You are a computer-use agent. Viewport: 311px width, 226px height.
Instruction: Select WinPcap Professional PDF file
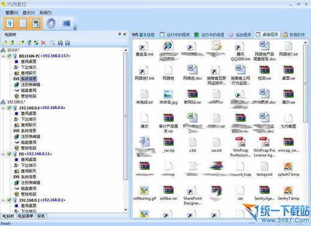(x=241, y=148)
